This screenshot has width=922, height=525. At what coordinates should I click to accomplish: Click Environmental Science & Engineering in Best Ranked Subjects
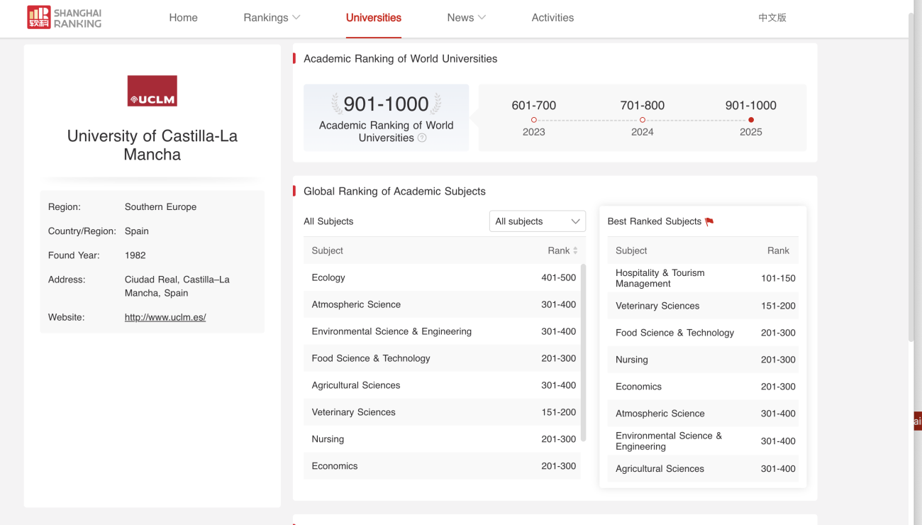(x=703, y=441)
